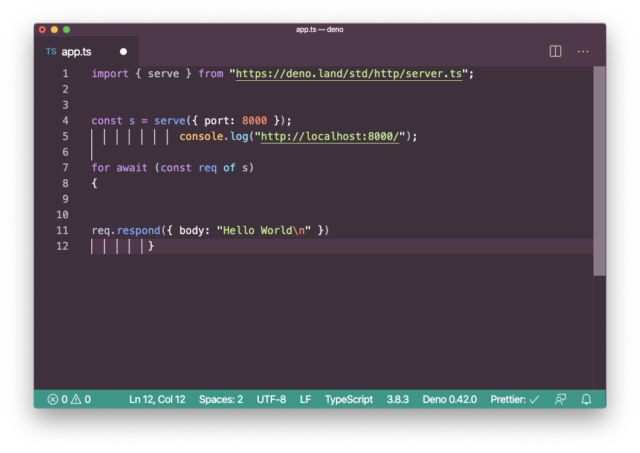Click the notifications bell icon
Viewport: 640px width, 453px height.
click(586, 399)
